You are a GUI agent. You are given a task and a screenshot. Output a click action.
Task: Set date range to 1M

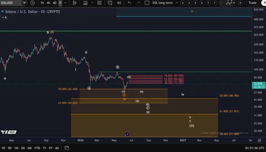coord(16,148)
